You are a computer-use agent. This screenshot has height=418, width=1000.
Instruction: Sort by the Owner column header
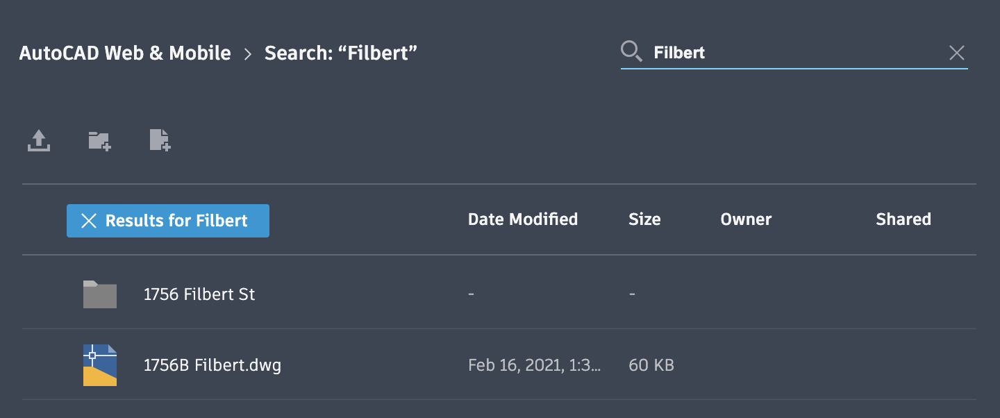pos(746,219)
